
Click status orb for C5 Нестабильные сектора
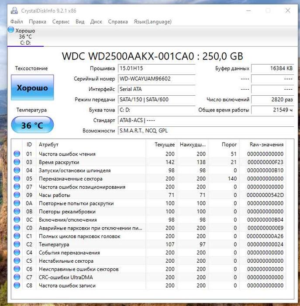point(17,261)
